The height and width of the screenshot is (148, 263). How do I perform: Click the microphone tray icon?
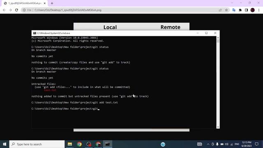[217, 144]
